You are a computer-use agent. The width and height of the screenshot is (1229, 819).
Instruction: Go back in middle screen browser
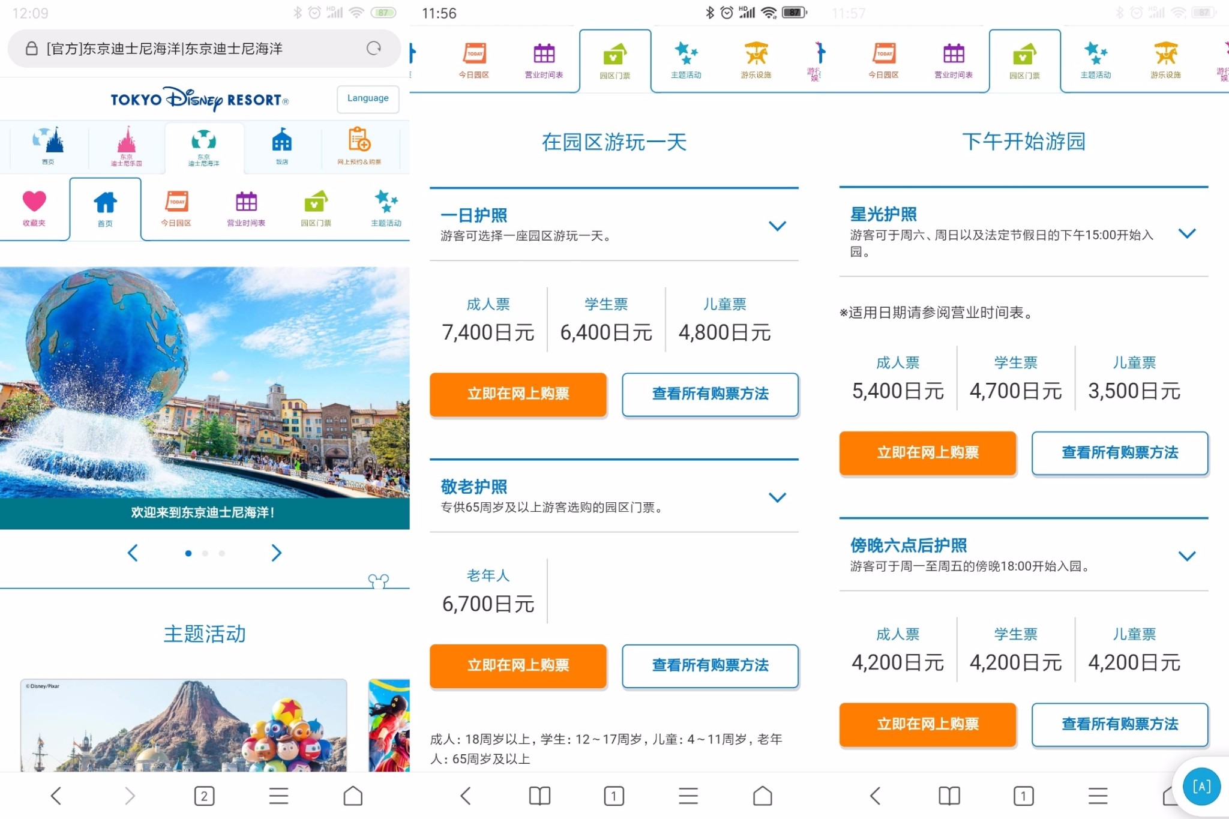[x=466, y=796]
